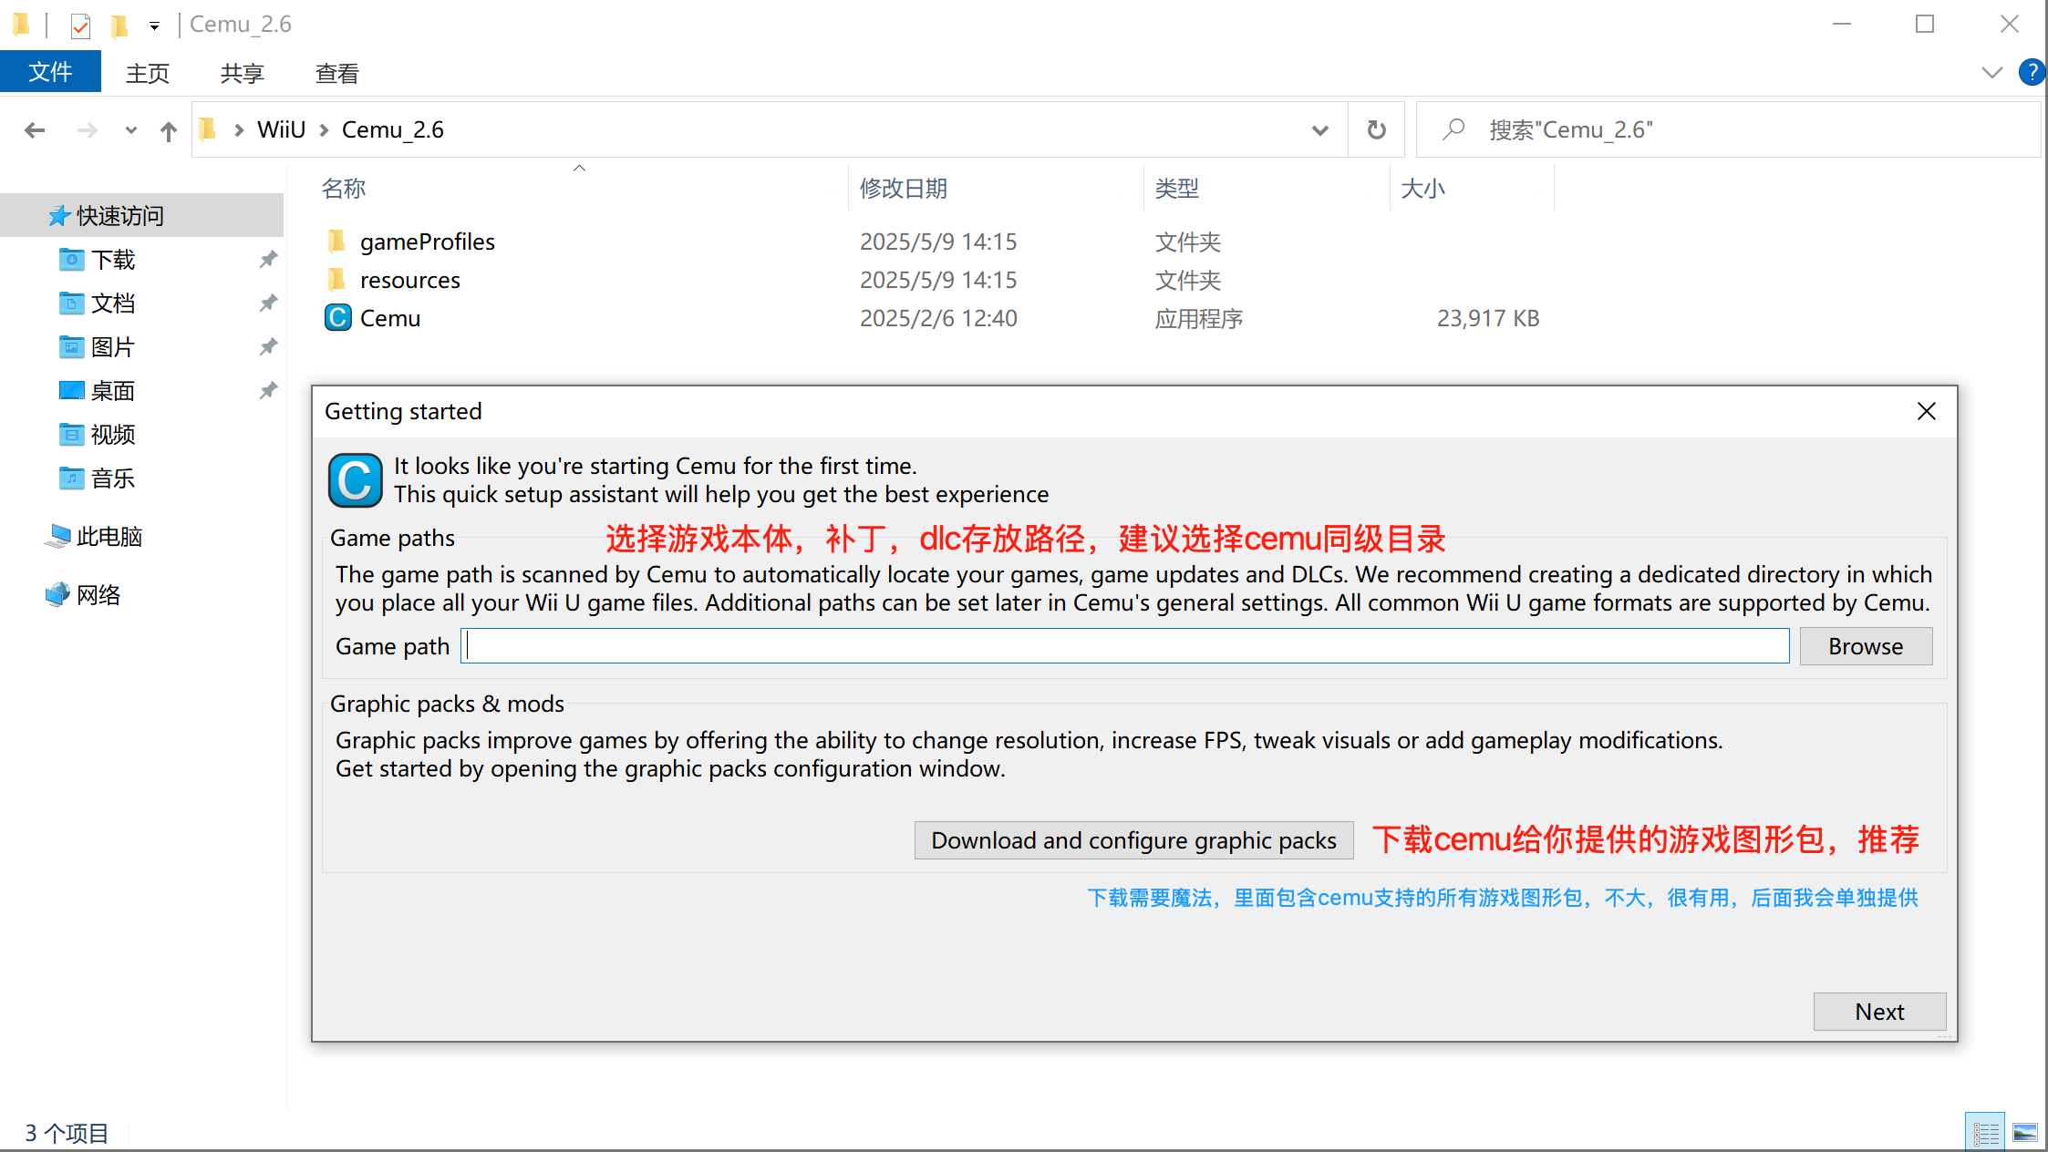This screenshot has height=1152, width=2048.
Task: Expand breadcrumb chevron before WiiU
Action: pyautogui.click(x=239, y=130)
